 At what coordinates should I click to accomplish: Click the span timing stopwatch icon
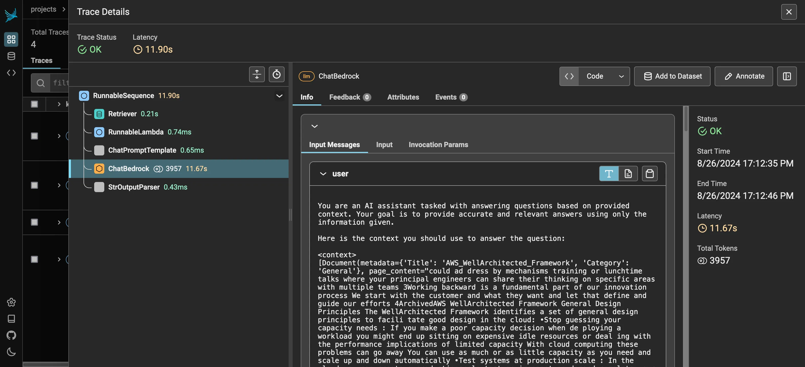pyautogui.click(x=276, y=75)
